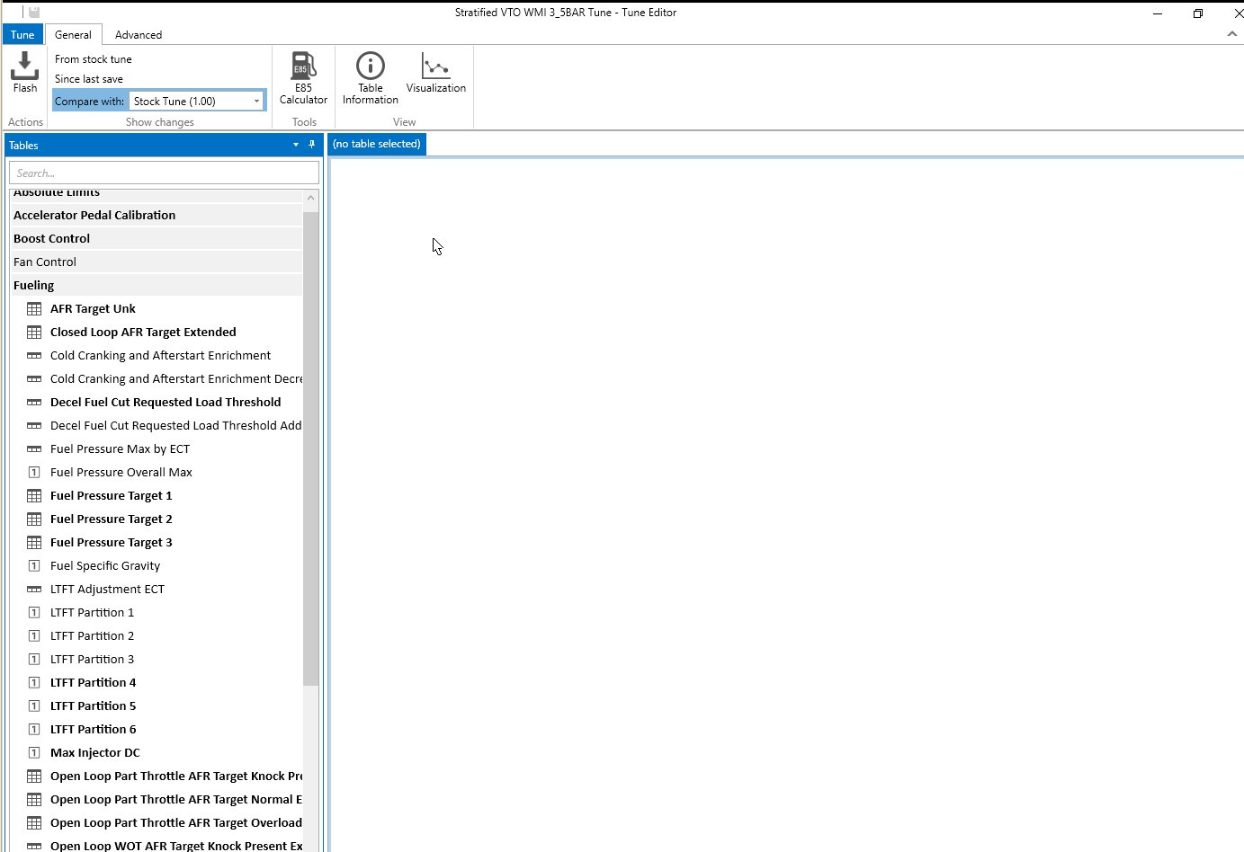The image size is (1244, 852).
Task: Click scalar icon beside LTFT Partition 6
Action: (34, 729)
